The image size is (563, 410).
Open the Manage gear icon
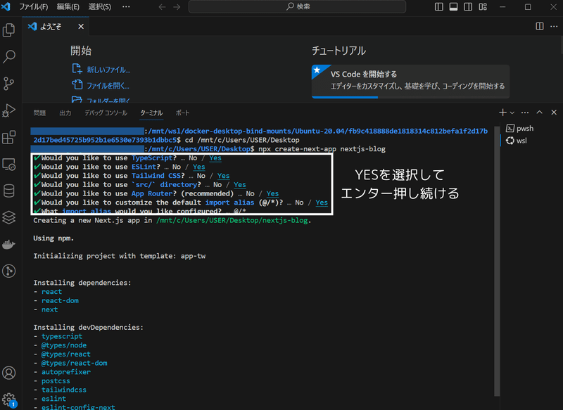[x=9, y=399]
